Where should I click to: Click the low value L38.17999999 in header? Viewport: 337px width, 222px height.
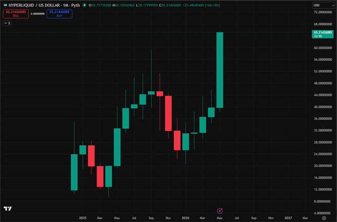[147, 5]
